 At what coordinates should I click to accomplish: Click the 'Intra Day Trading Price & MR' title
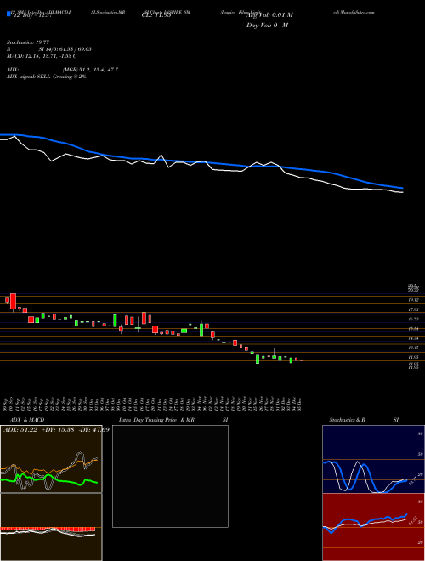(155, 420)
